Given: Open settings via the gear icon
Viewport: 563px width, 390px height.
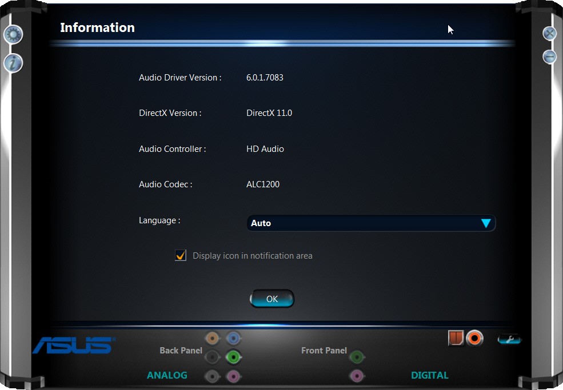Looking at the screenshot, I should 13,34.
